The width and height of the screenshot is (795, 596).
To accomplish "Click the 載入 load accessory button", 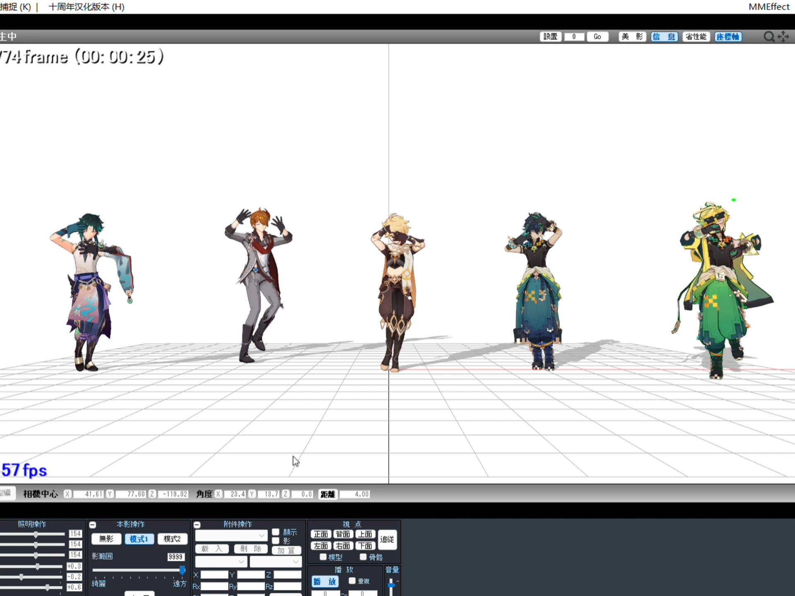I will click(x=212, y=549).
